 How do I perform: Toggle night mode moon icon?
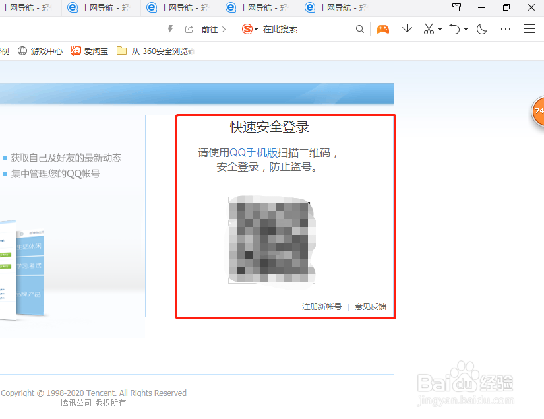click(481, 30)
